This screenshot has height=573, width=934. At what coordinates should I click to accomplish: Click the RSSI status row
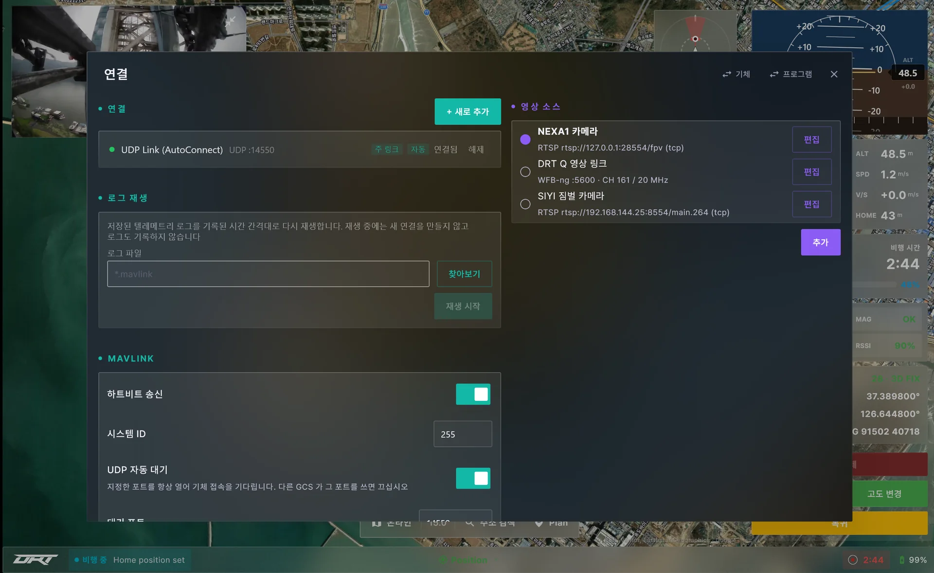[x=887, y=345]
